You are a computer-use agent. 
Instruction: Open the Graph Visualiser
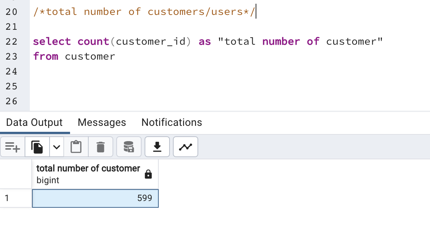point(186,147)
